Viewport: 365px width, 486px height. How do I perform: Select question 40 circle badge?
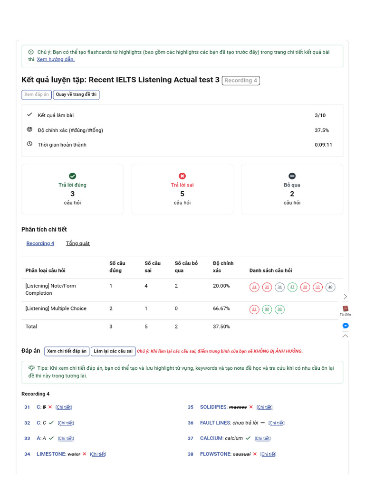330,287
